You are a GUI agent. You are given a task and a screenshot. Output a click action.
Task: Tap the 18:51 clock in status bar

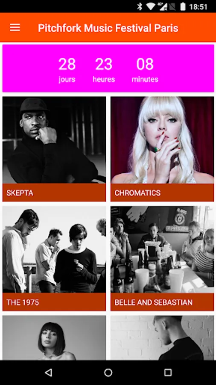pyautogui.click(x=198, y=6)
